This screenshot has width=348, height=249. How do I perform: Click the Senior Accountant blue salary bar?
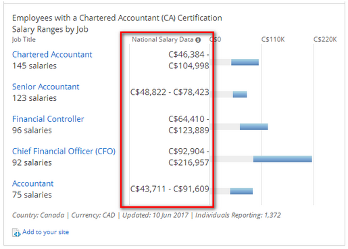point(240,94)
